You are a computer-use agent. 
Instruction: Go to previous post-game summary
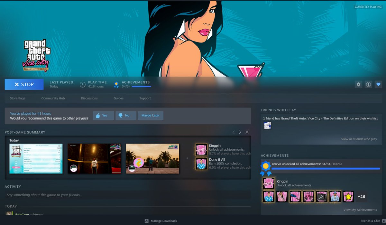[234, 132]
